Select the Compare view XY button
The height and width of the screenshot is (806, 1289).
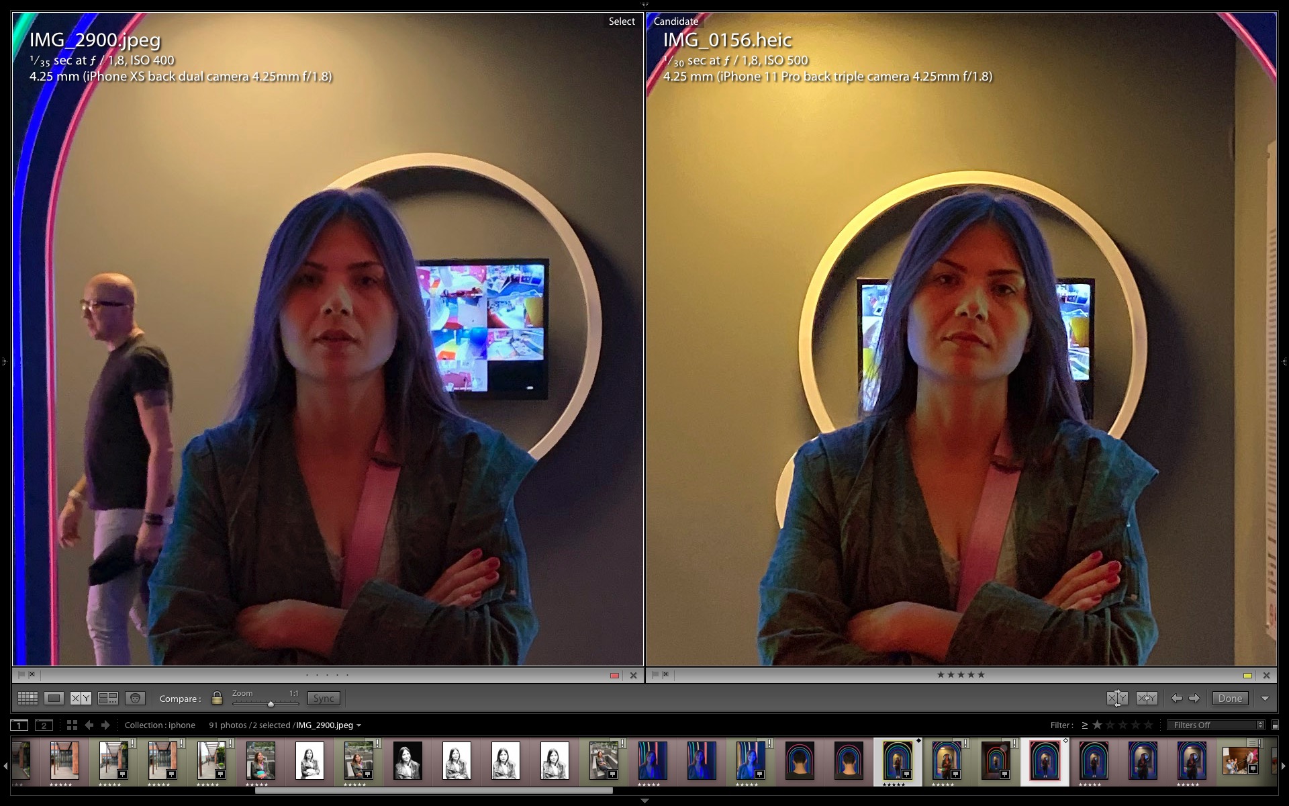81,699
